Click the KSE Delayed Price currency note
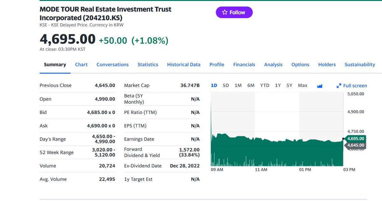This screenshot has width=382, height=201. [81, 25]
